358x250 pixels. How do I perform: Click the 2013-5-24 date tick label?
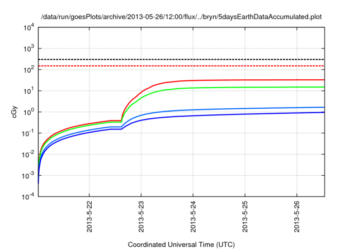193,217
